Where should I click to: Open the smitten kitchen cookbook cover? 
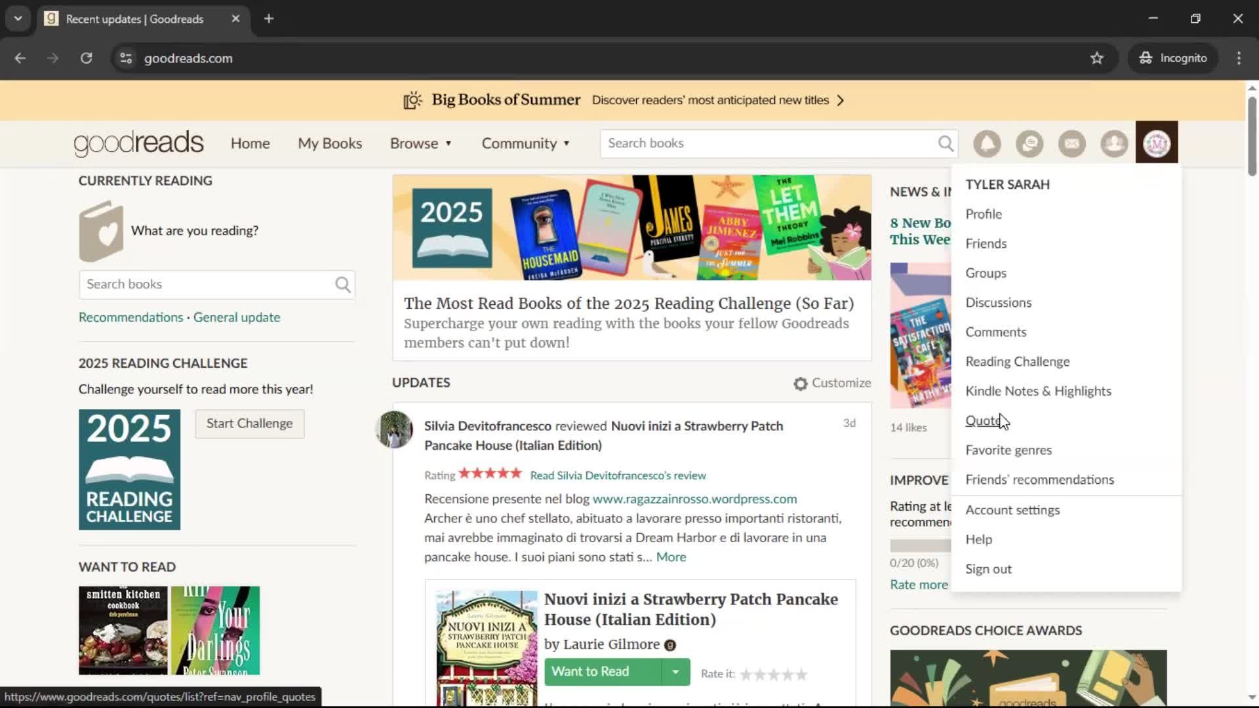(123, 631)
